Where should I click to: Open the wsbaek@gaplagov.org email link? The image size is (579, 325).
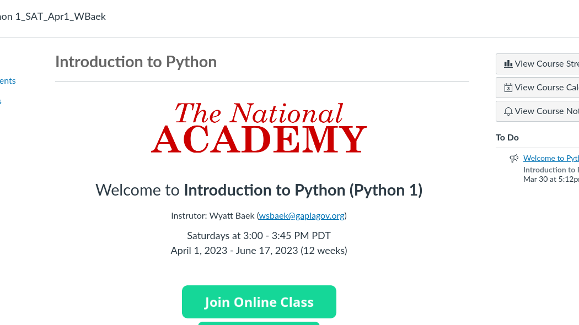tap(302, 215)
